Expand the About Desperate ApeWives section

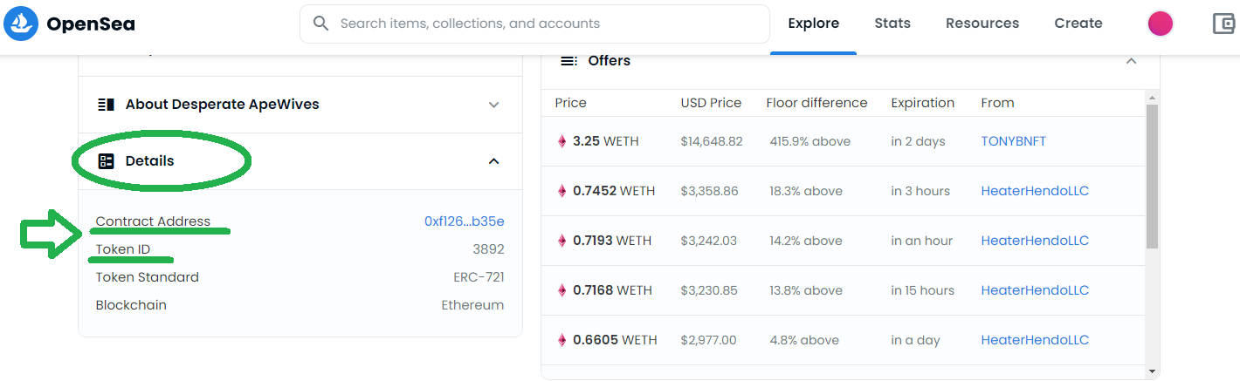pyautogui.click(x=493, y=105)
